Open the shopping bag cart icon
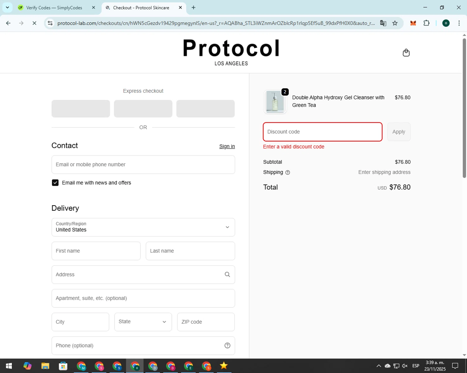The height and width of the screenshot is (373, 467). [406, 53]
